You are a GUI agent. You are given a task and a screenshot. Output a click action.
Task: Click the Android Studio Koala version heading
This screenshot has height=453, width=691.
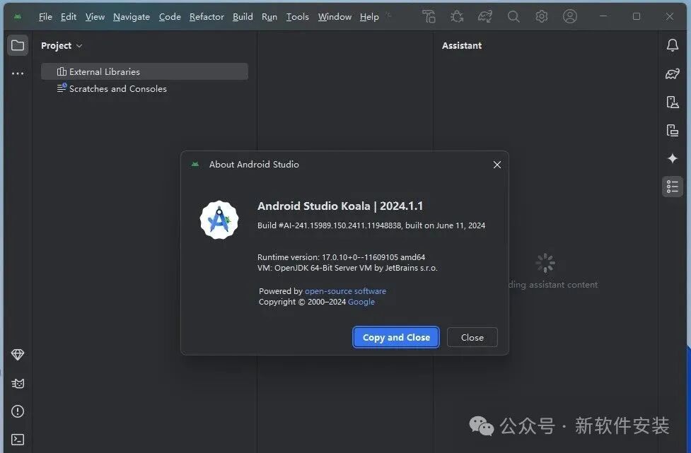(x=340, y=206)
